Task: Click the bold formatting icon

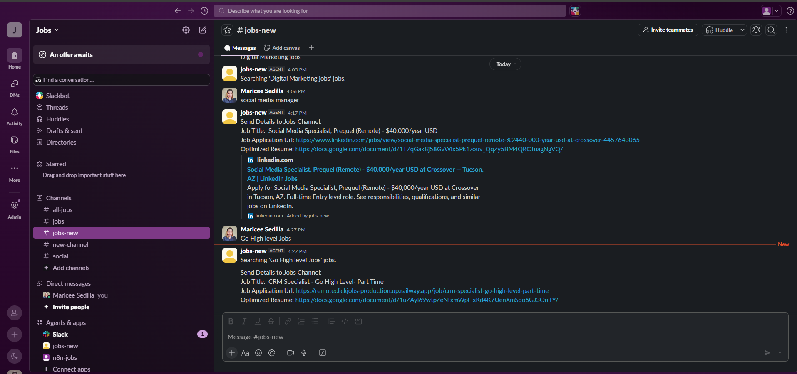Action: pyautogui.click(x=231, y=321)
